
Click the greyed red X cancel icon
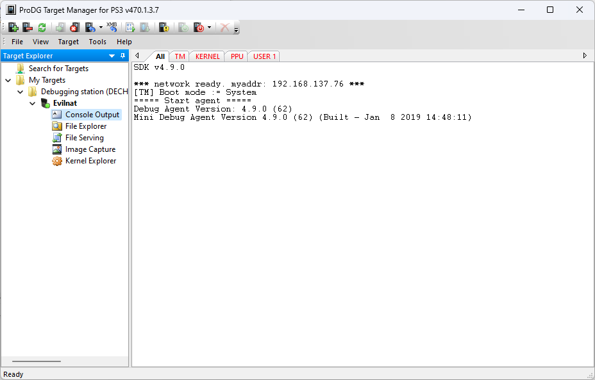(225, 28)
